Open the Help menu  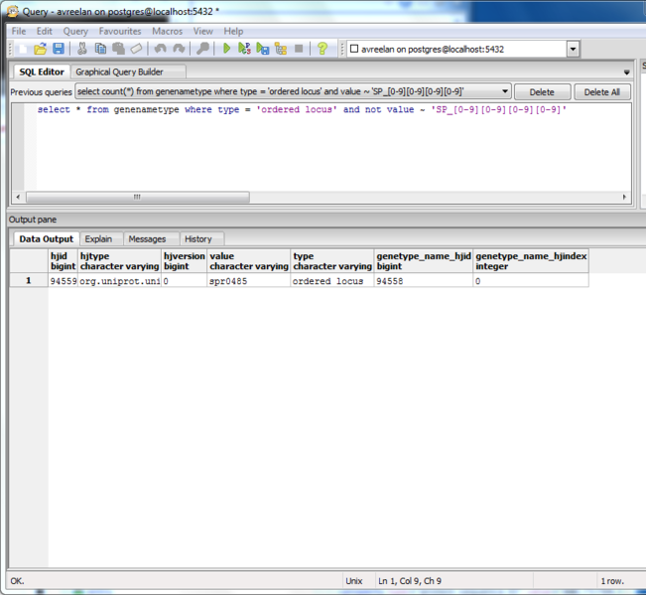tap(233, 32)
